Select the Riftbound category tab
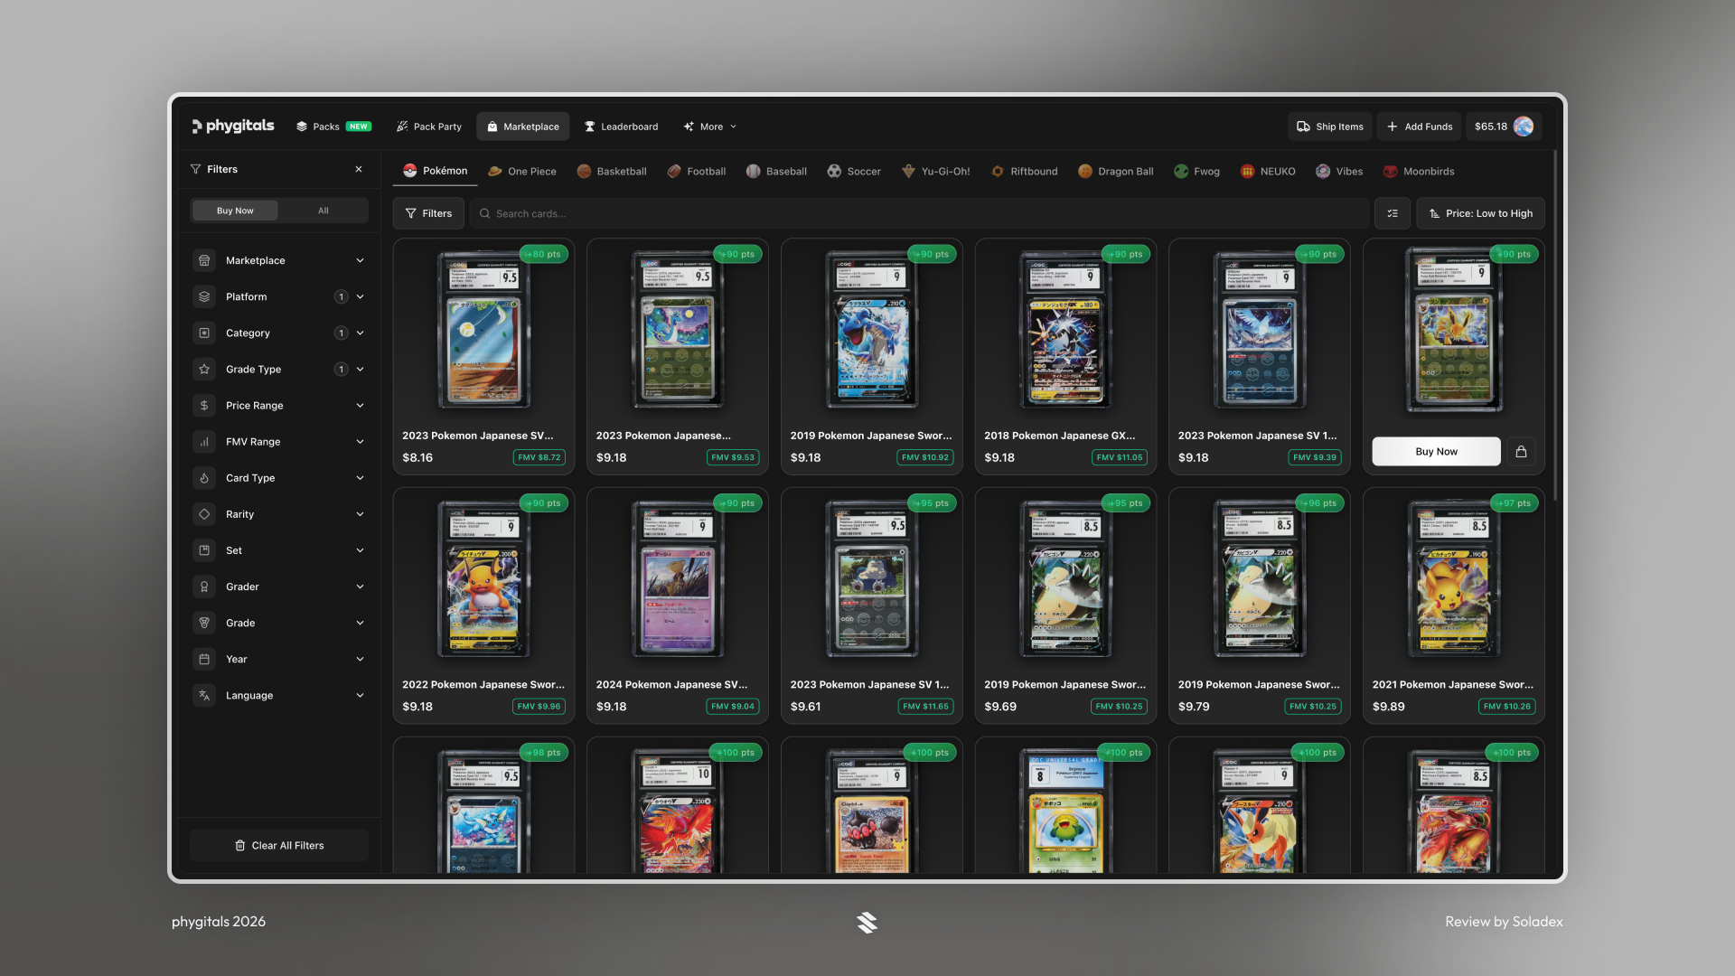The width and height of the screenshot is (1735, 976). tap(1025, 171)
